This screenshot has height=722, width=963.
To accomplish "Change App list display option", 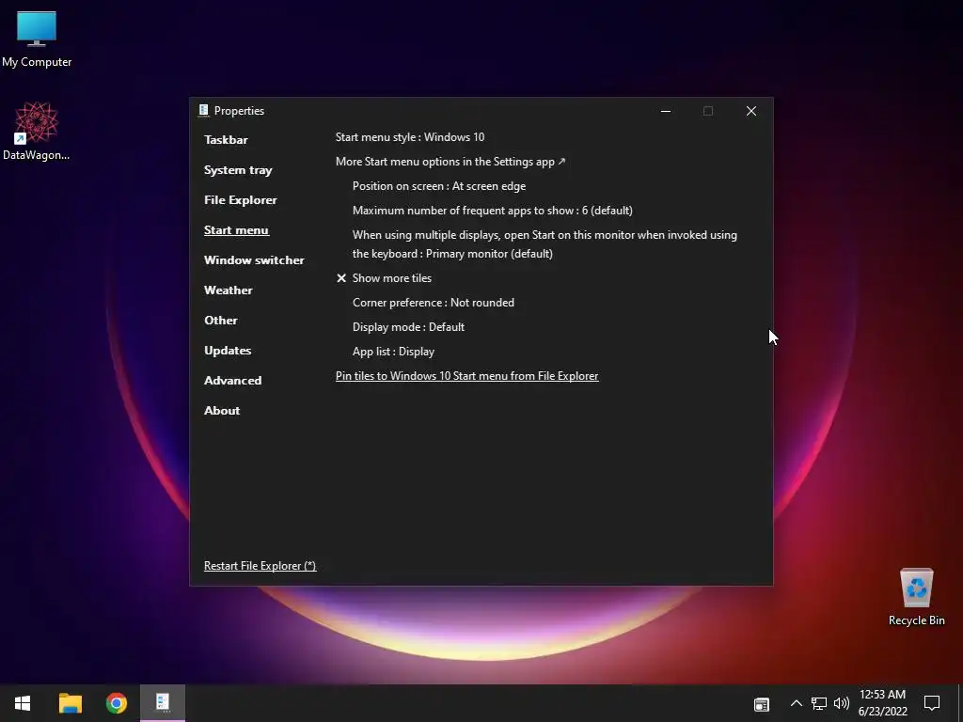I will point(393,352).
